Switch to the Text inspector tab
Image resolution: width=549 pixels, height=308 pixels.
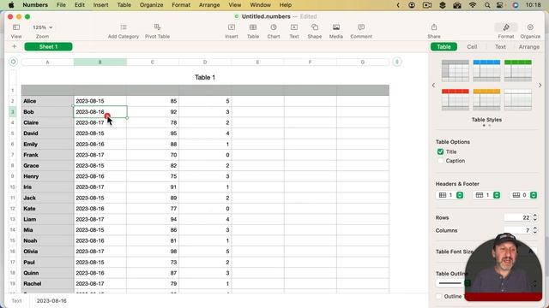coord(500,47)
